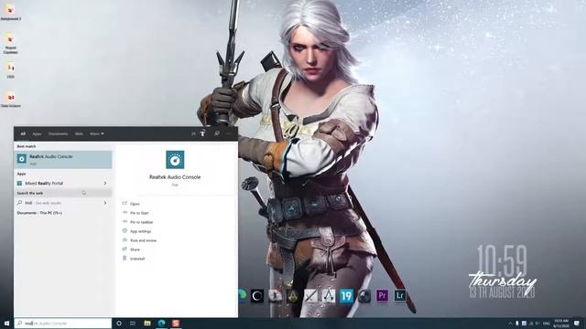
Task: Launch Adobe Lightroom from the dock
Action: click(400, 296)
